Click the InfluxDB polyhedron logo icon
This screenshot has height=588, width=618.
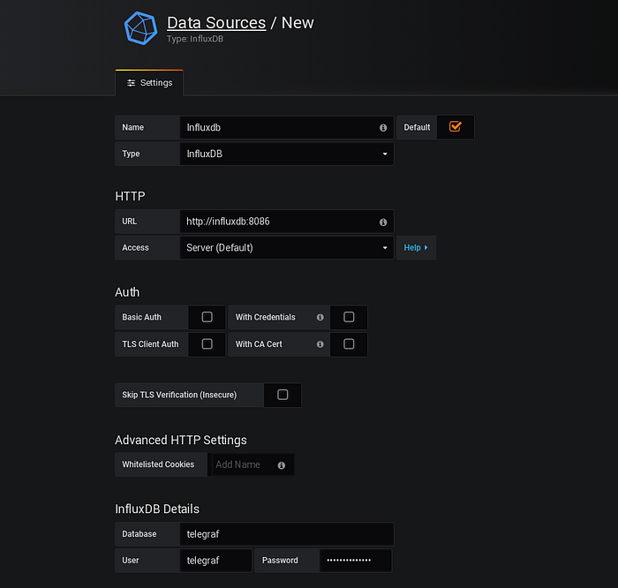click(140, 28)
